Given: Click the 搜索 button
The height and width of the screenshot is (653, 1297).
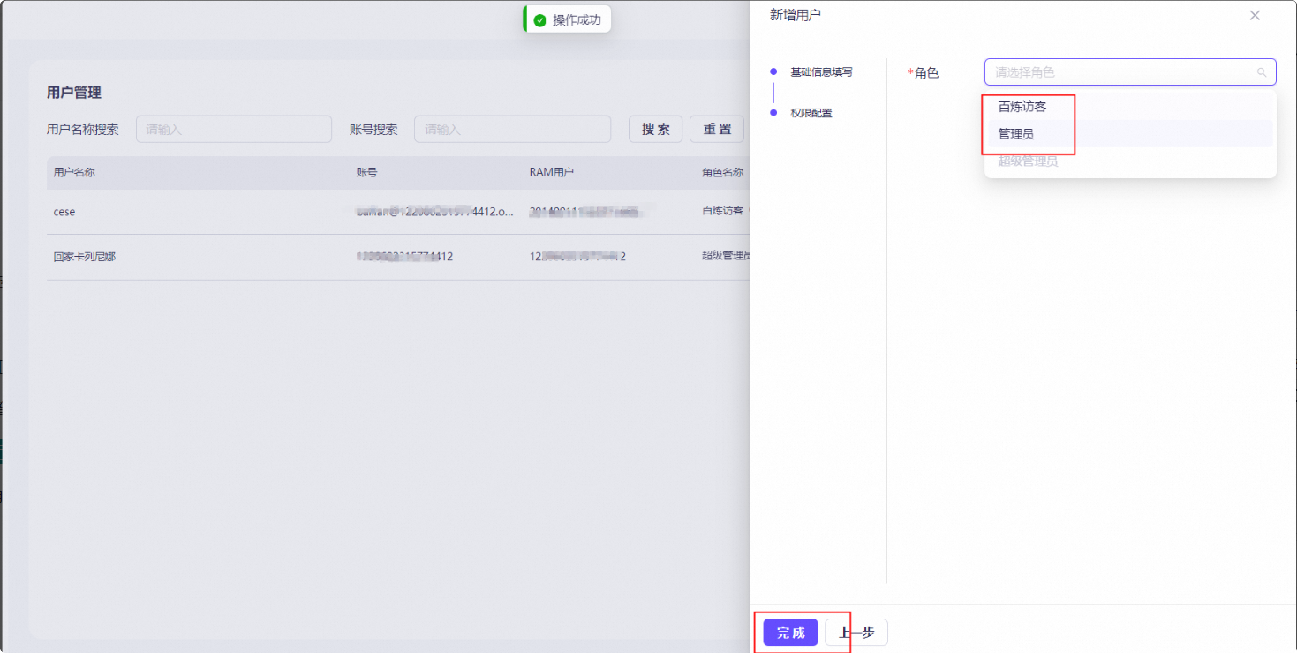Looking at the screenshot, I should (655, 129).
